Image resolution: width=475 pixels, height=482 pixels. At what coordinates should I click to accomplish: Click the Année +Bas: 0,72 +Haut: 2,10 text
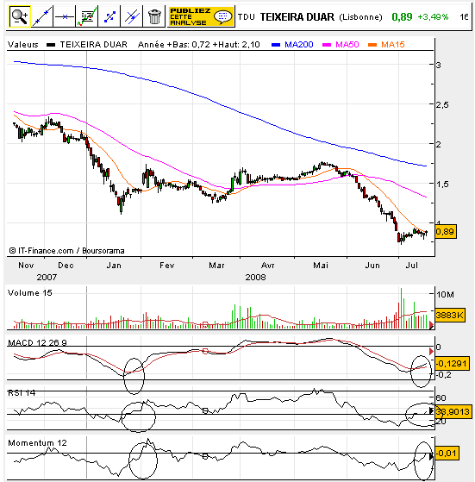(x=199, y=45)
